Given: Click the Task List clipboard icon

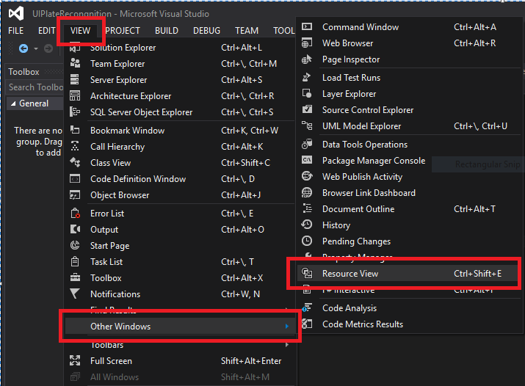Looking at the screenshot, I should 75,261.
